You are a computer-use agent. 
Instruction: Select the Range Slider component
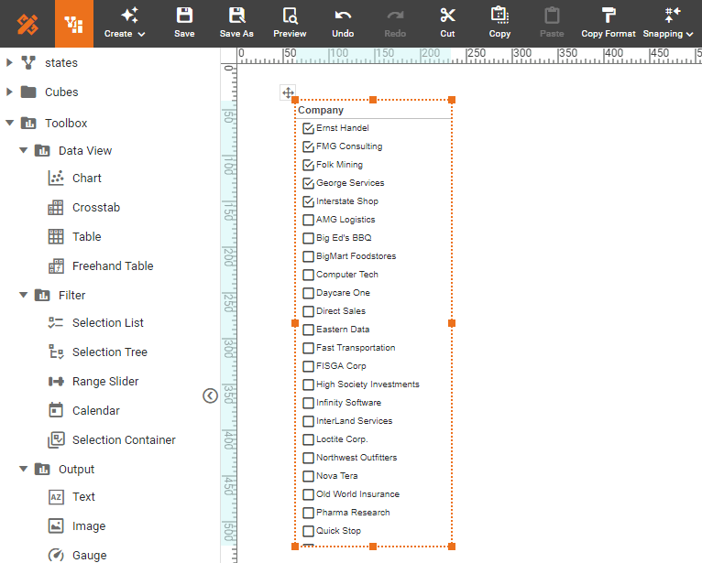click(x=105, y=382)
